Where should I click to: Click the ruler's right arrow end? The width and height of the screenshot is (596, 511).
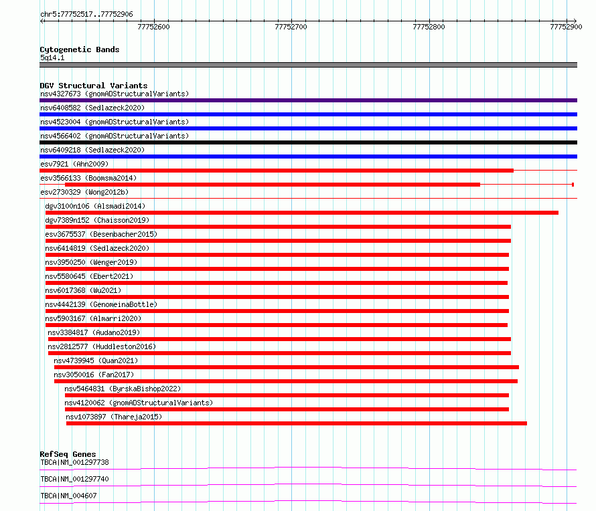coord(575,21)
